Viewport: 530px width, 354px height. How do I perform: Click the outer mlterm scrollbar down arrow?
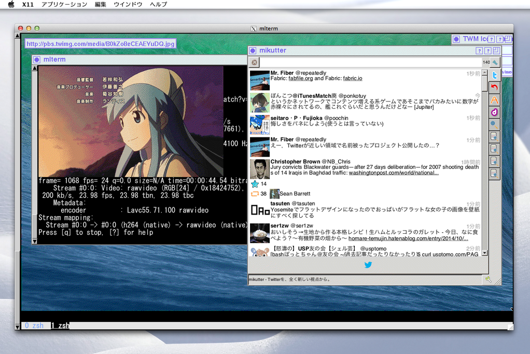[17, 327]
